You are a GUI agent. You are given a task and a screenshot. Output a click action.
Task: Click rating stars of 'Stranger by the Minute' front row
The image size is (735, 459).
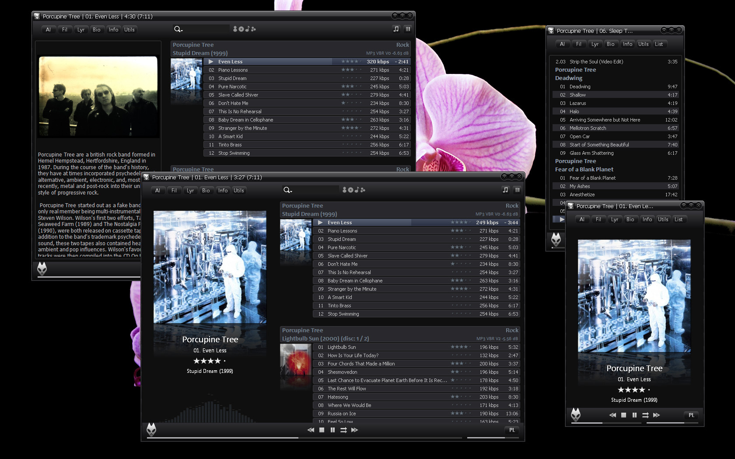[x=461, y=289]
